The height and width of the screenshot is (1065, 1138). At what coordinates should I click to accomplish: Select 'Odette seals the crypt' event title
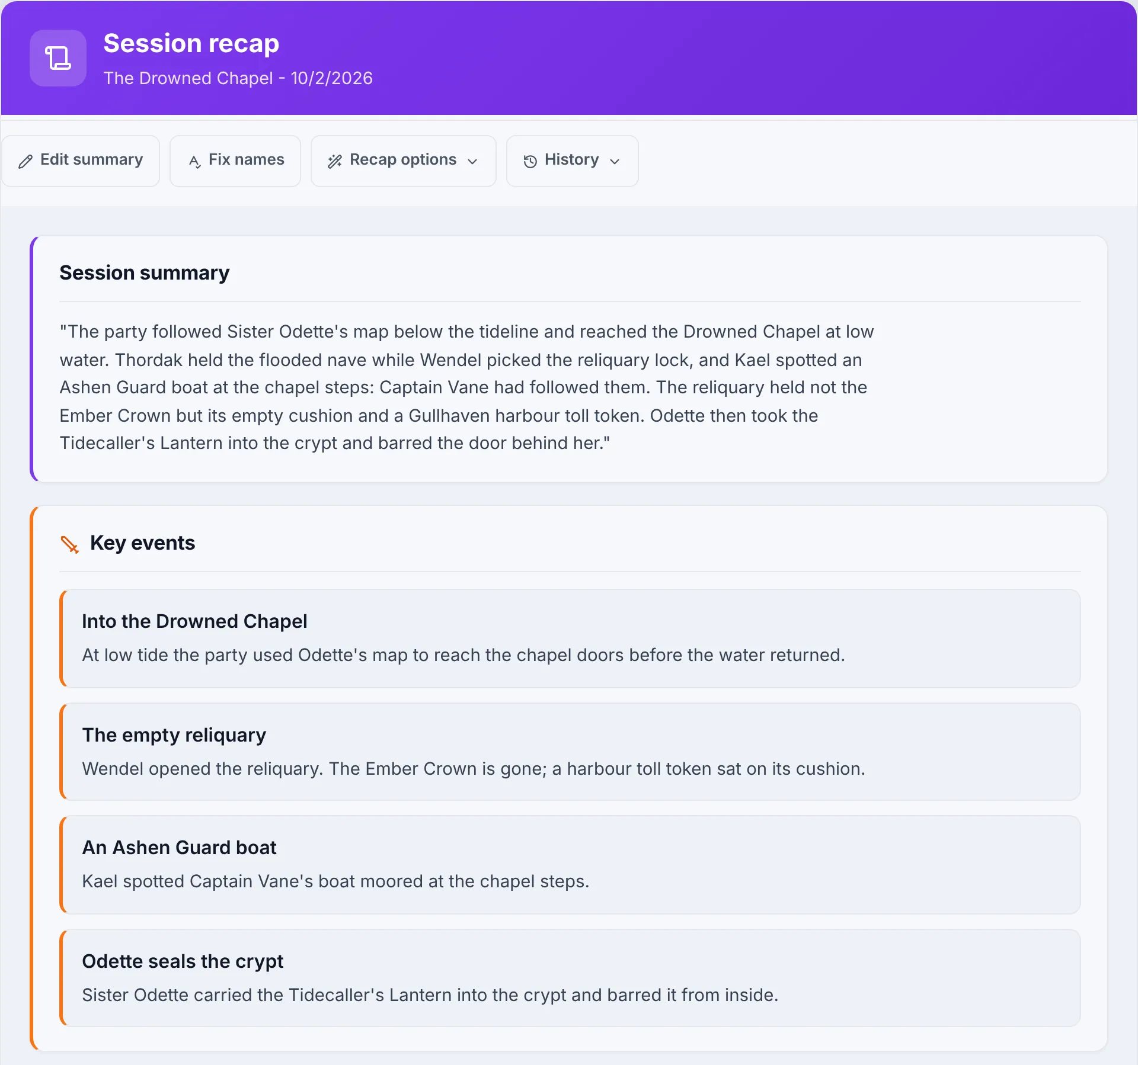[183, 961]
